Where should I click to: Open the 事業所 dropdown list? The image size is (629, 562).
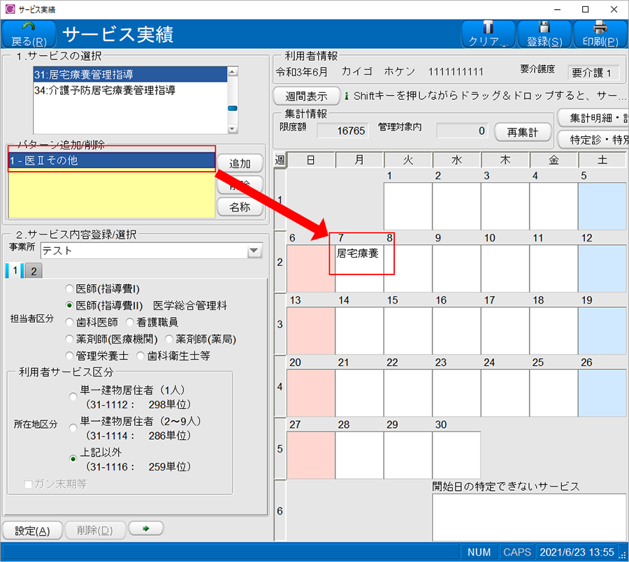(253, 251)
